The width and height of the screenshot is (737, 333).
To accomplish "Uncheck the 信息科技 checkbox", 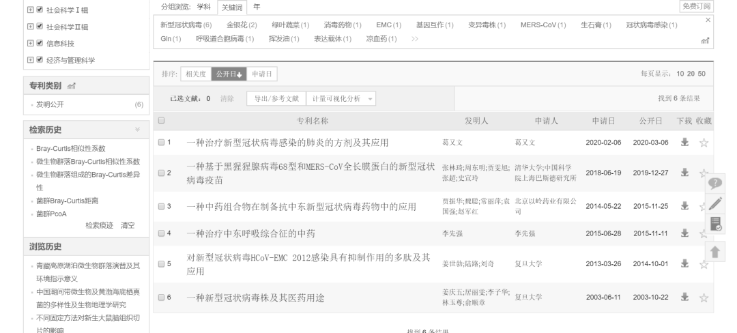I will [x=40, y=43].
